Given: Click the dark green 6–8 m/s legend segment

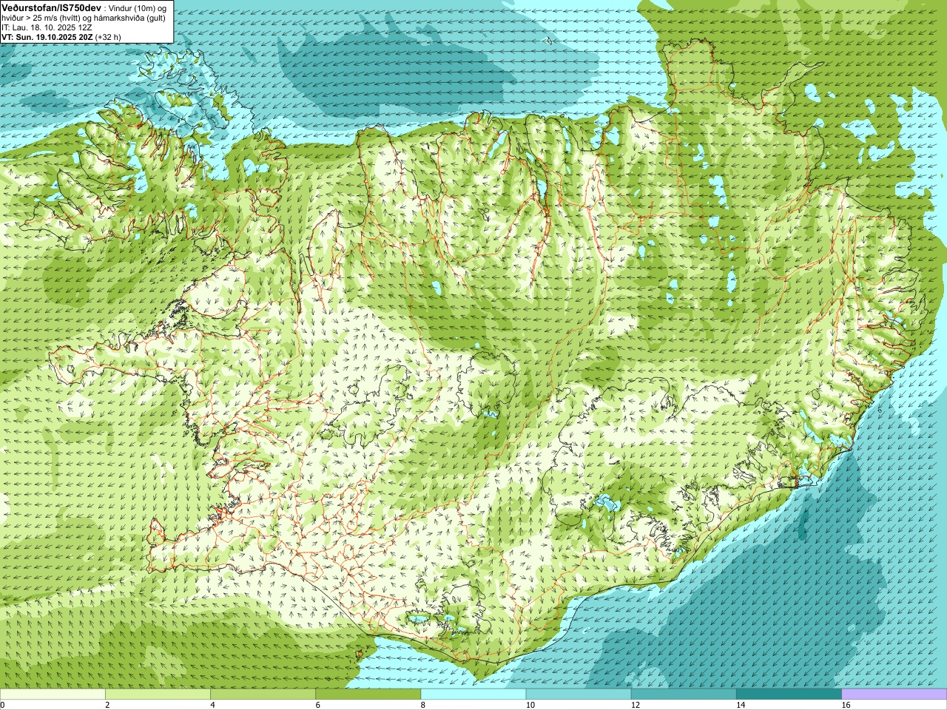Looking at the screenshot, I should (368, 694).
